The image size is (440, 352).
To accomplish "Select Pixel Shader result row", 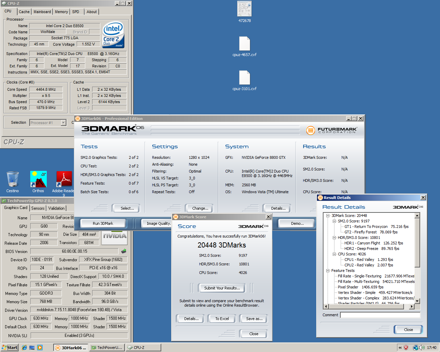I will (360, 287).
